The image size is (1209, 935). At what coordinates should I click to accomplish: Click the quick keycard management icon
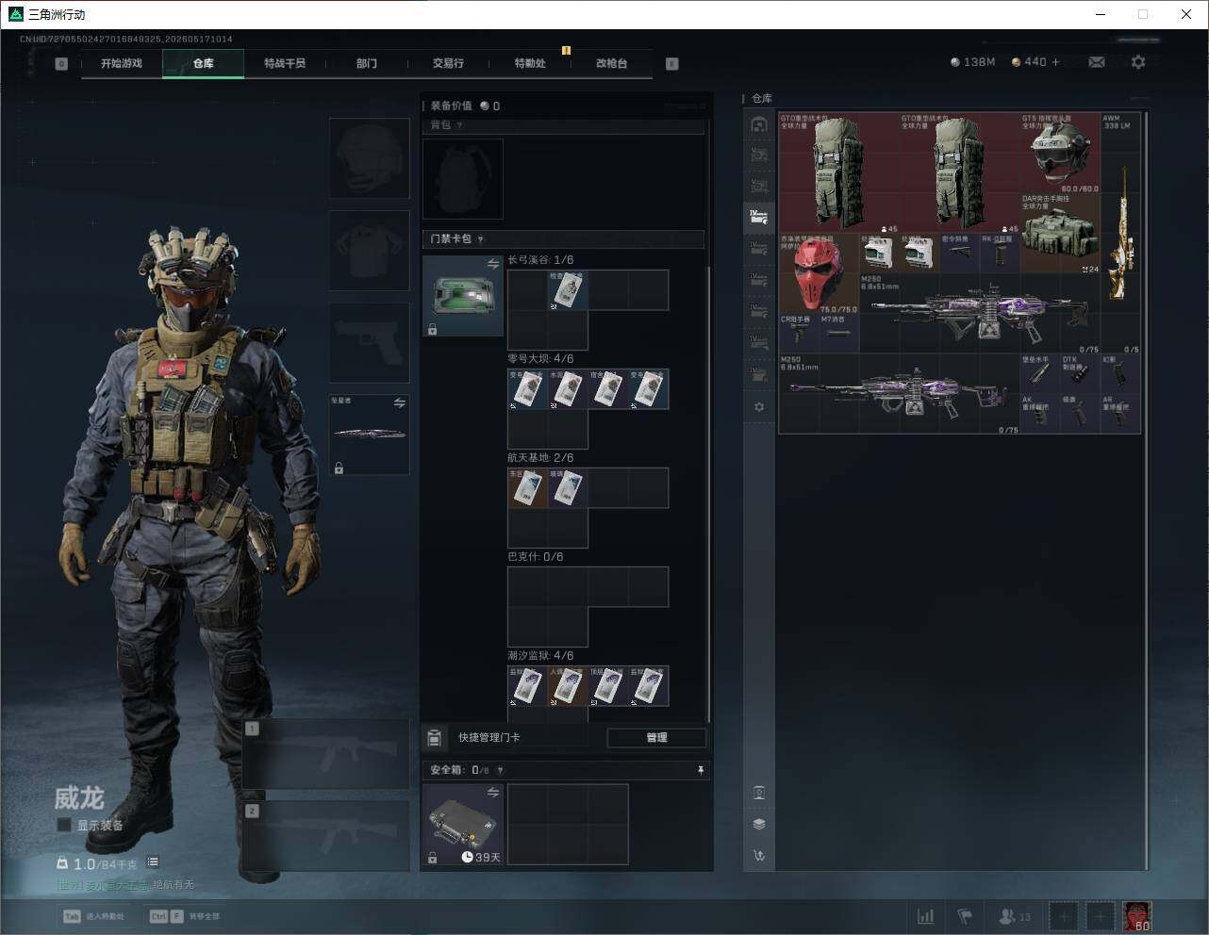tap(435, 737)
